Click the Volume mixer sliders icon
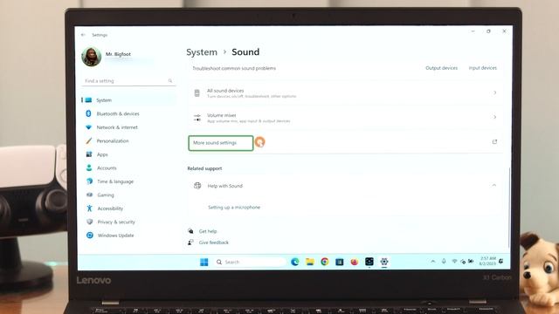 (197, 118)
